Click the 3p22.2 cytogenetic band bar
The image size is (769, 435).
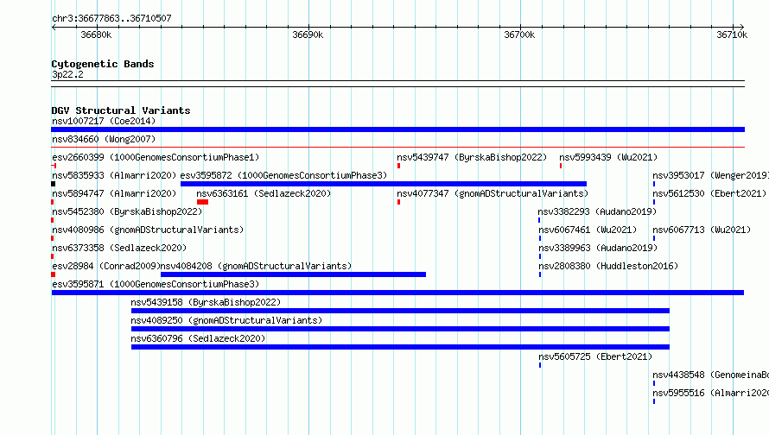pyautogui.click(x=397, y=84)
